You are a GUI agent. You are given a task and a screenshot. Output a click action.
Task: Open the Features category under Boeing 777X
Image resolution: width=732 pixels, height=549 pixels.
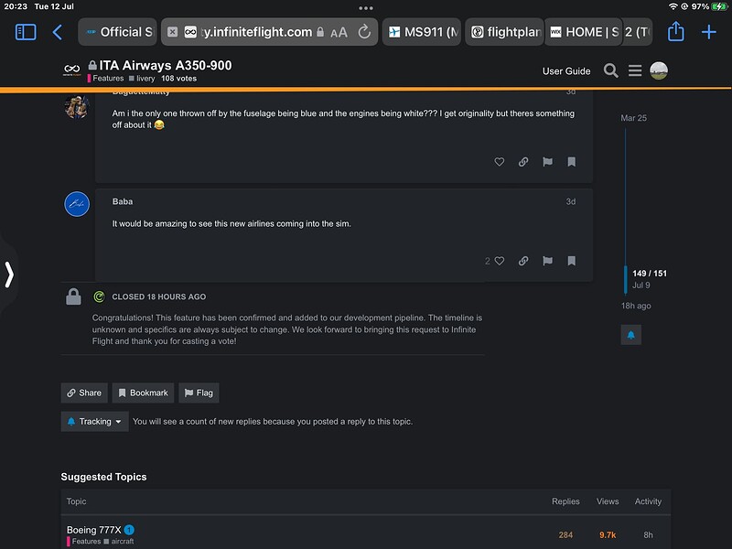click(x=83, y=542)
